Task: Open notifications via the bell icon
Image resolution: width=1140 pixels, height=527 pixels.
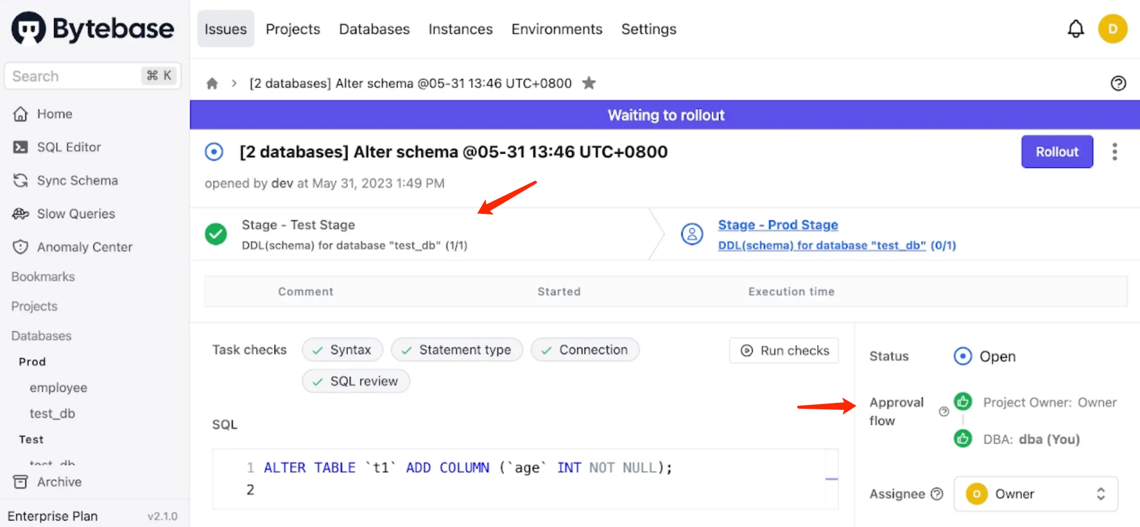Action: click(x=1076, y=29)
